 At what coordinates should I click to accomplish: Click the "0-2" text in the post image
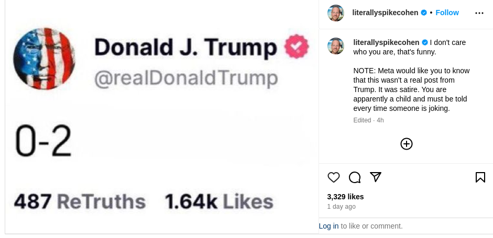[x=42, y=141]
